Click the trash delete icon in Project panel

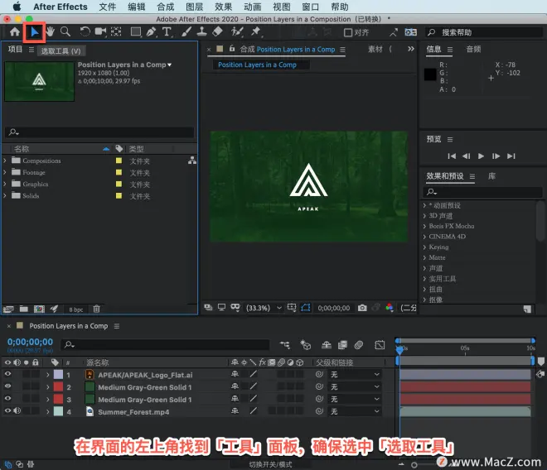(97, 309)
